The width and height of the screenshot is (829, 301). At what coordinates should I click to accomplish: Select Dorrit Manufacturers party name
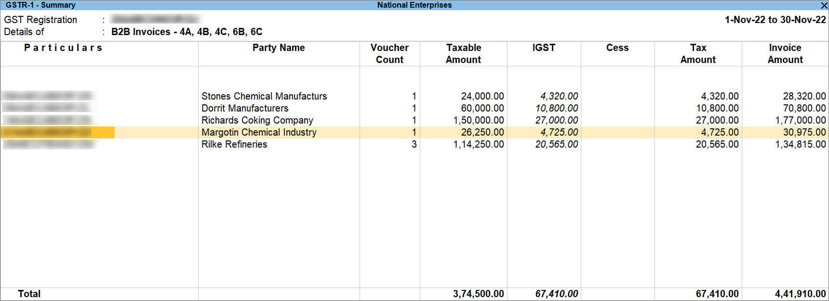[x=245, y=108]
